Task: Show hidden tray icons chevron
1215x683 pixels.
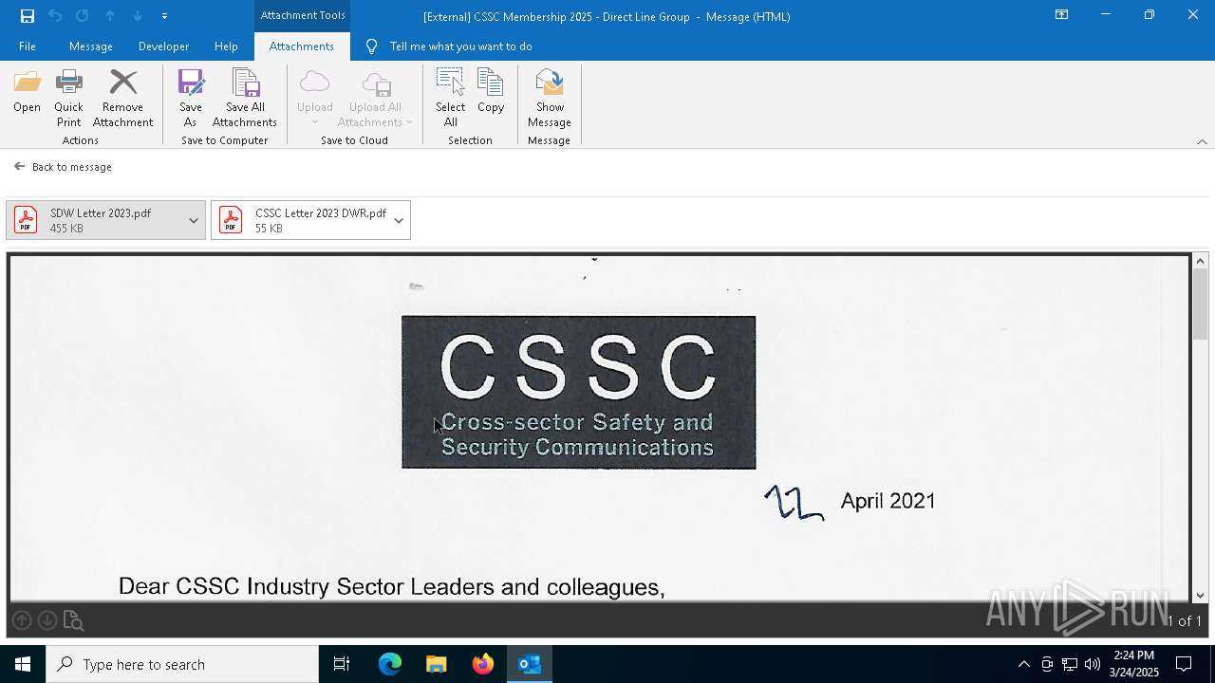Action: (x=1023, y=664)
